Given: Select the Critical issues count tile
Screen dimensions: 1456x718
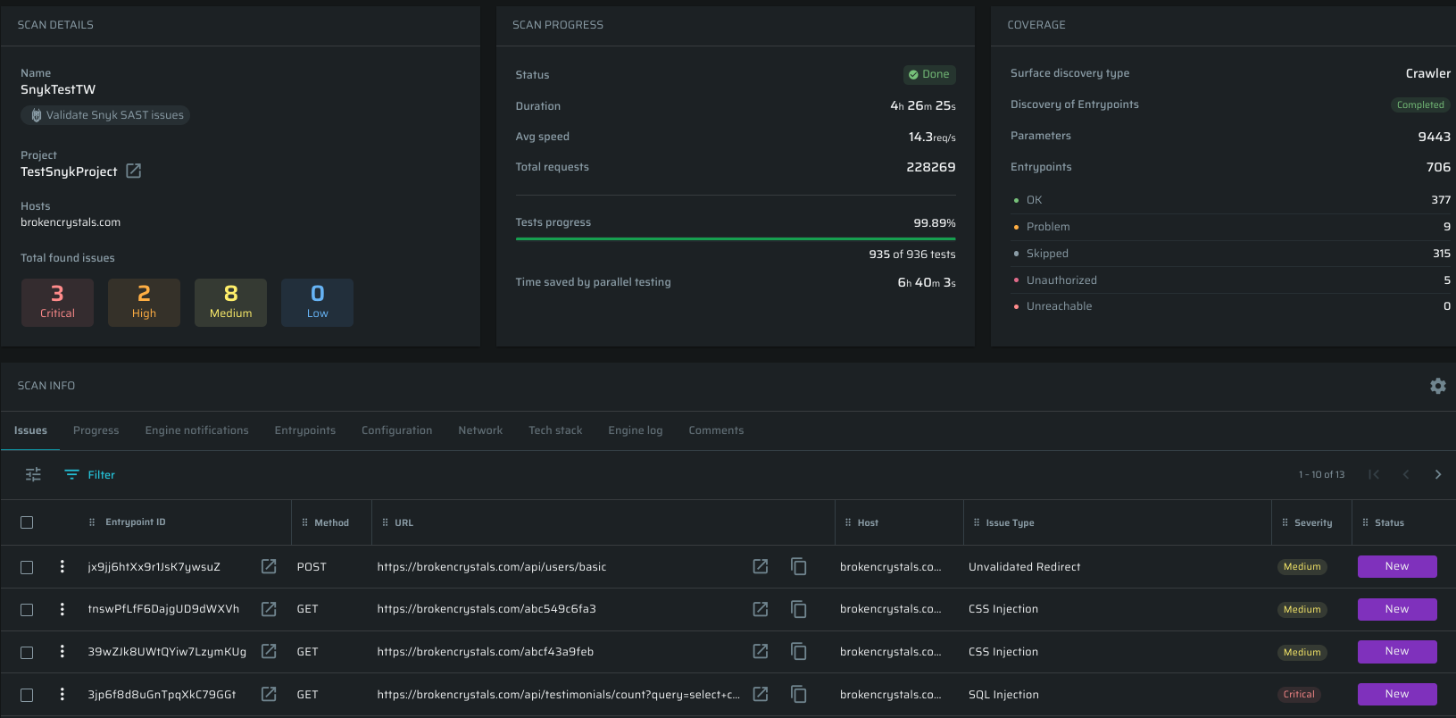Looking at the screenshot, I should click(57, 302).
